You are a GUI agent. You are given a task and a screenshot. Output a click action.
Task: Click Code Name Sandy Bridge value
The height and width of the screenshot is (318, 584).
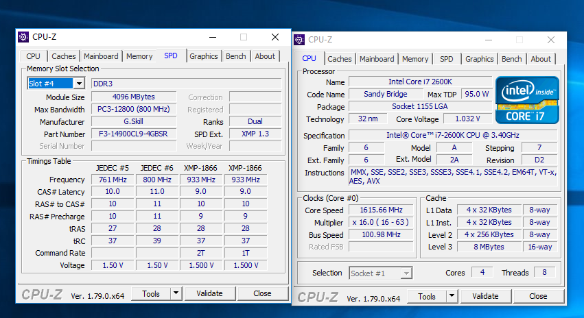[x=385, y=94]
